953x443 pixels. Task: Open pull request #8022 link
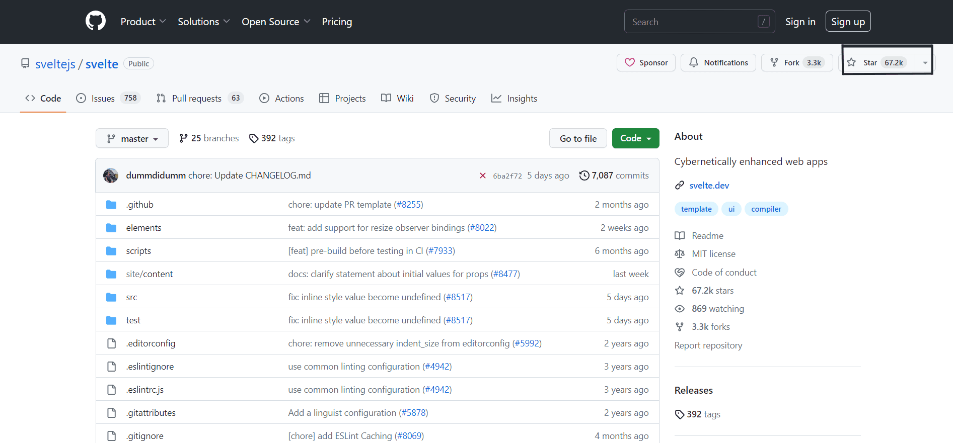point(482,228)
